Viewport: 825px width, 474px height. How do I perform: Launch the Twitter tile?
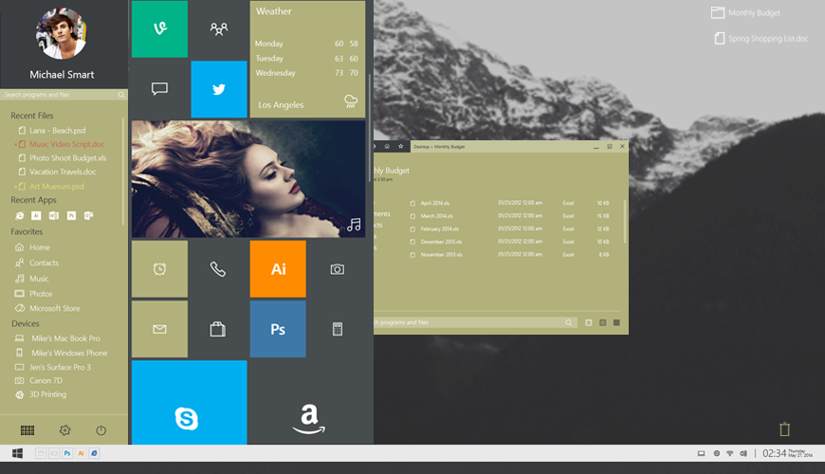point(218,89)
